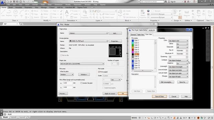Click the Open file icon in quick access toolbar
Image resolution: width=214 pixels, height=120 pixels.
click(x=11, y=2)
